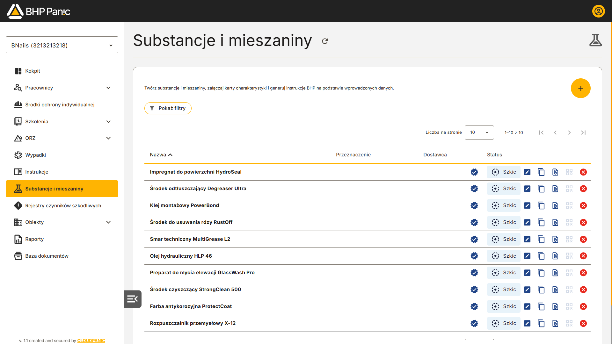
Task: Edit Olej hydrauliczny HLP 46
Action: click(x=527, y=256)
